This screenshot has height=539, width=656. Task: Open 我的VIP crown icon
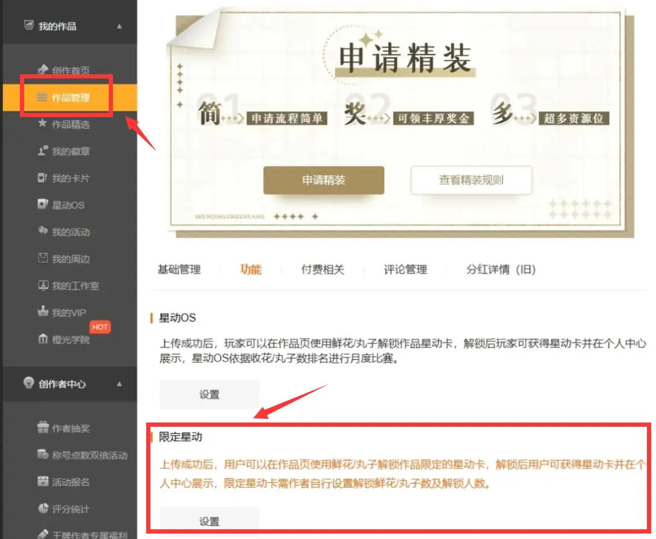[x=42, y=312]
